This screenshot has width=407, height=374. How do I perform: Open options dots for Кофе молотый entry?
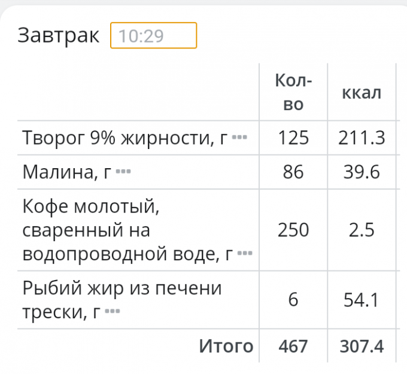tap(245, 254)
